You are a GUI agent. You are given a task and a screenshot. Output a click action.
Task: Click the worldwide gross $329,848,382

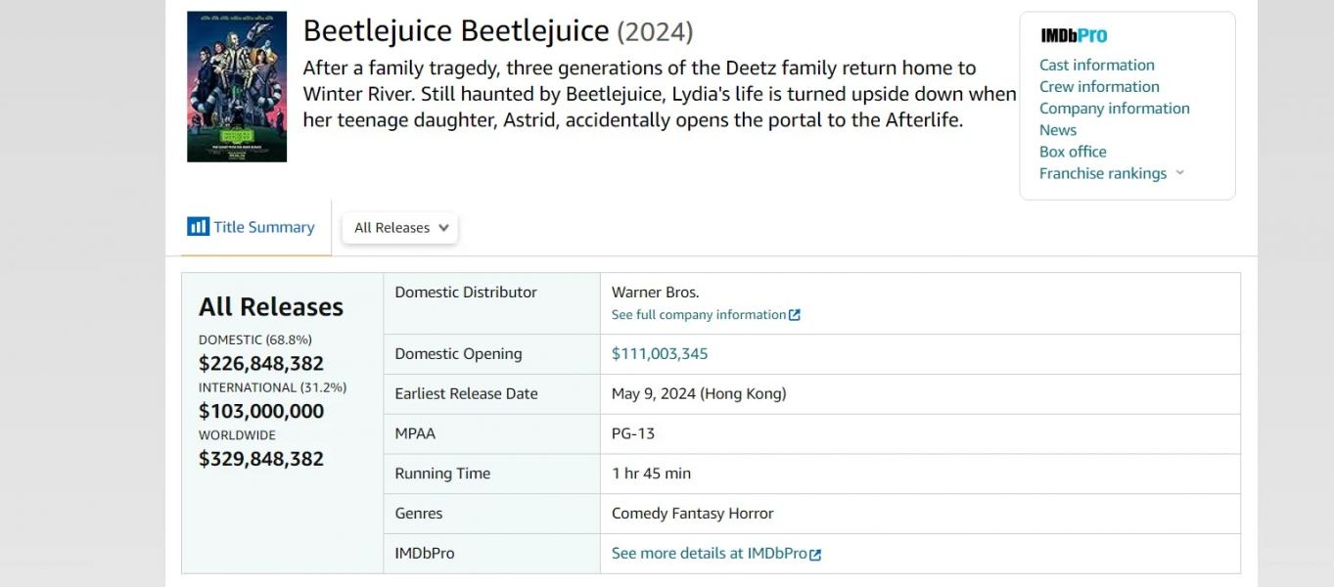(261, 459)
